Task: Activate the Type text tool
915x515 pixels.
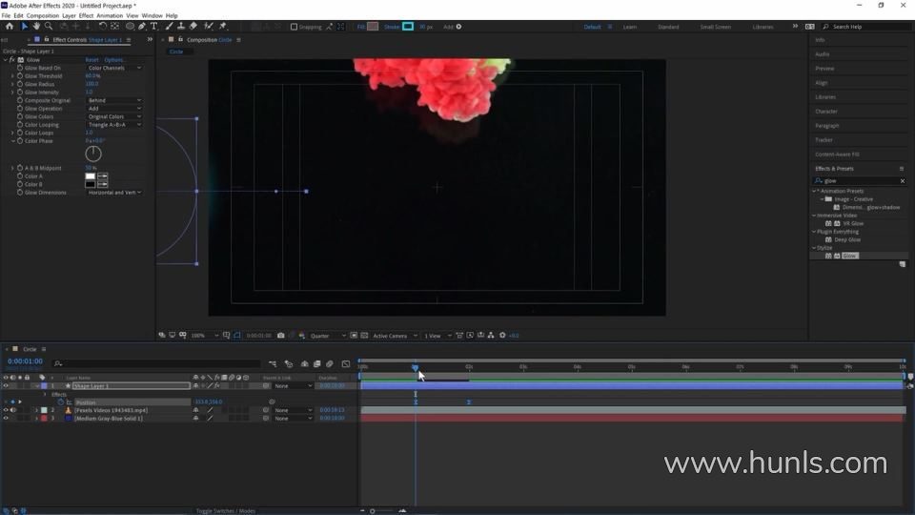Action: (x=153, y=27)
